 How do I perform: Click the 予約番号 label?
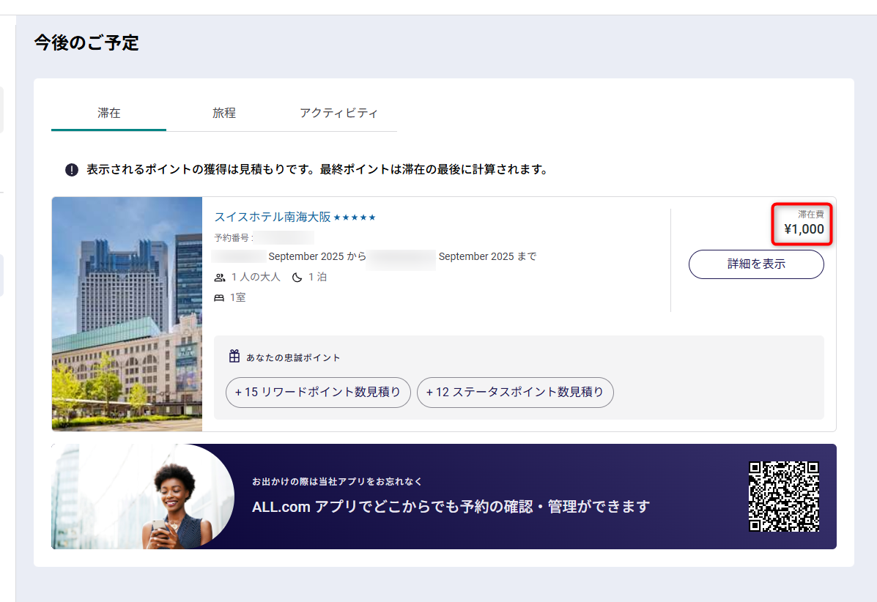233,237
